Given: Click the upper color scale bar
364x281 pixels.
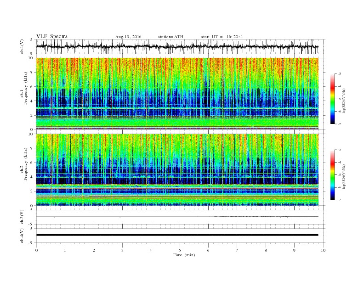Looking at the screenshot, I should click(x=332, y=99).
